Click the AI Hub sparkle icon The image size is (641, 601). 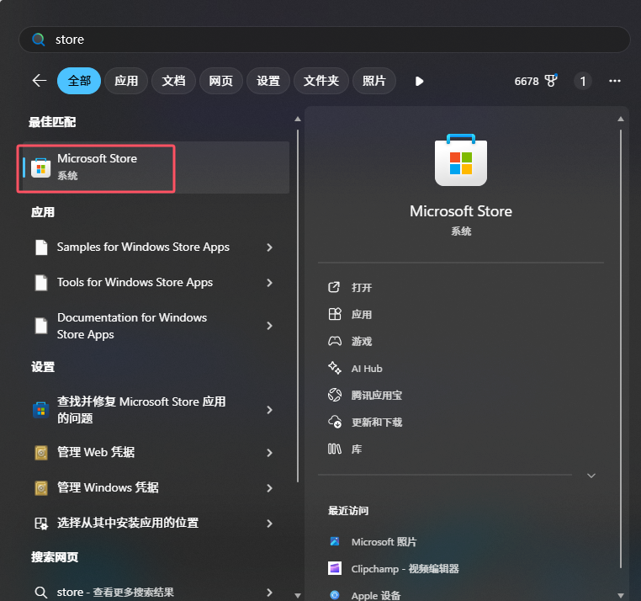[x=335, y=368]
